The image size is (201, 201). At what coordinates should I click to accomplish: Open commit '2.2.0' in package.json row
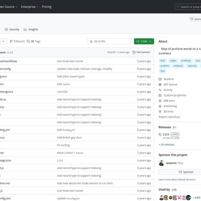(60, 160)
